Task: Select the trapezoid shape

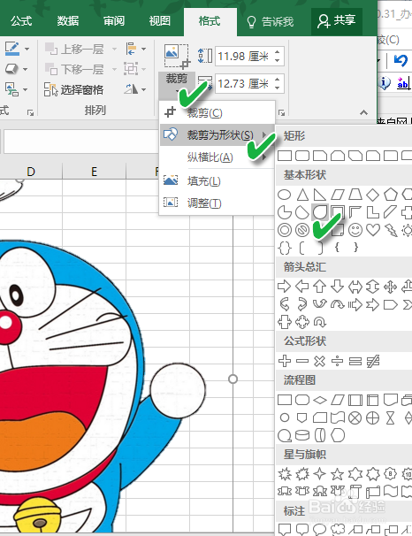Action: point(355,195)
